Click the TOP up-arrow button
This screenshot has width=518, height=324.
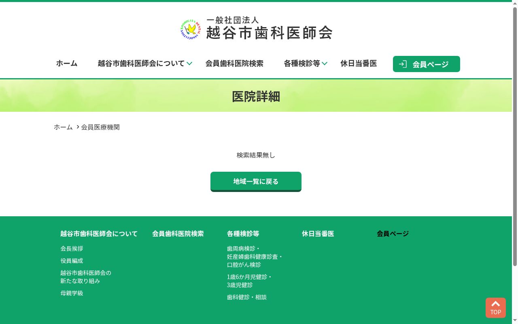(496, 308)
